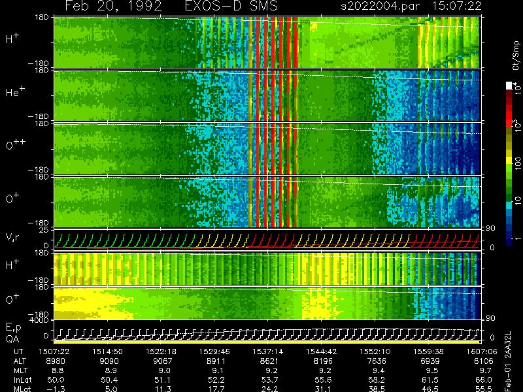This screenshot has width=523, height=392.
Task: Click the MLat value '46.5'
Action: (x=430, y=389)
